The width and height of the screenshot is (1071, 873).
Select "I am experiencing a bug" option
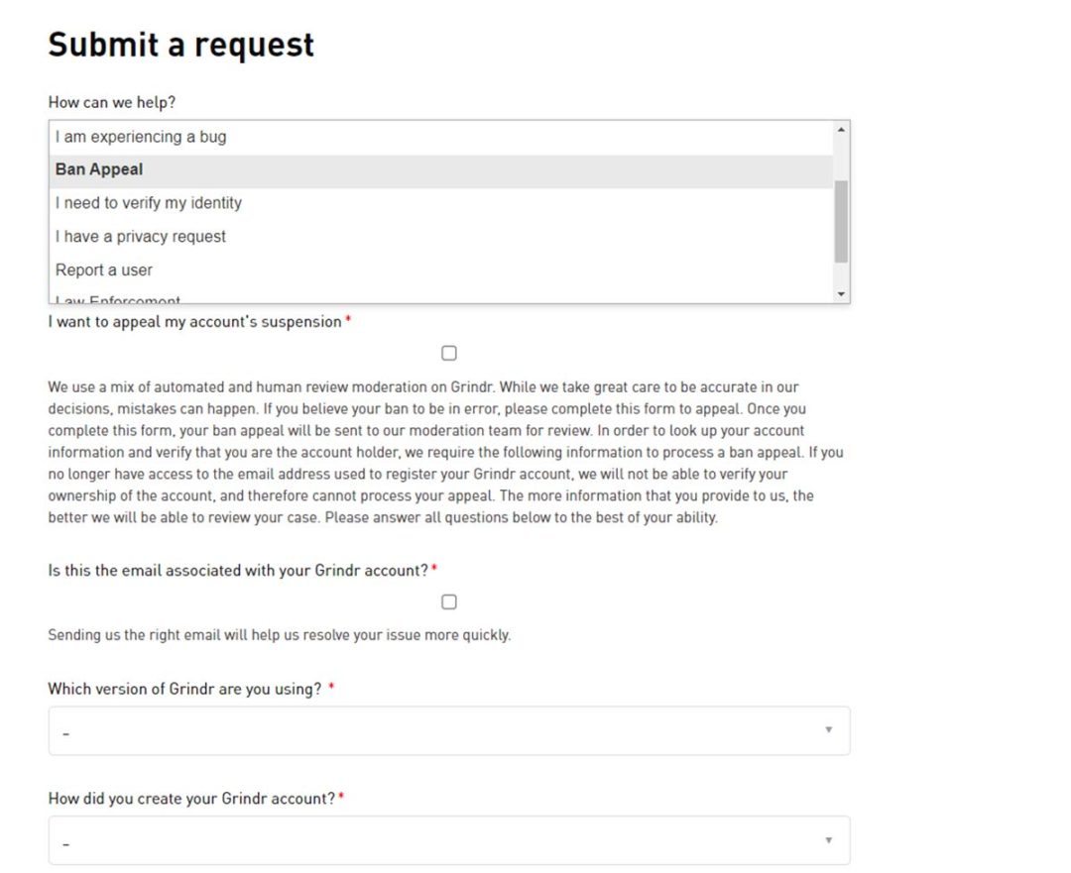tap(141, 137)
